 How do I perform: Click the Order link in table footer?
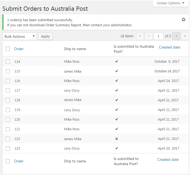tap(19, 161)
